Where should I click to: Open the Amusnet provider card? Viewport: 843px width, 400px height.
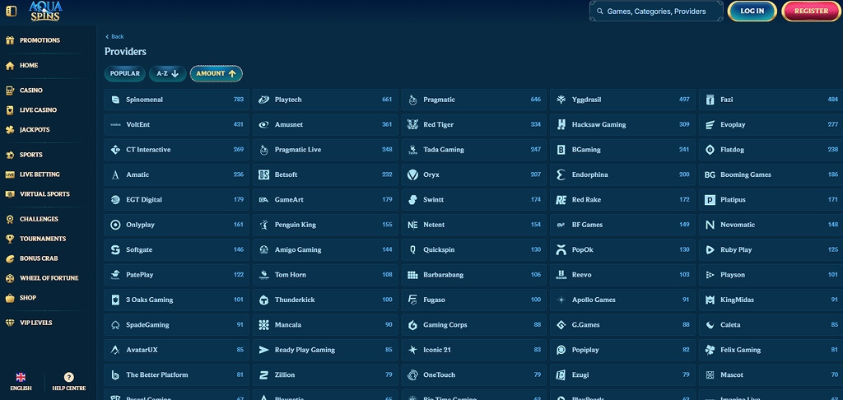(325, 125)
